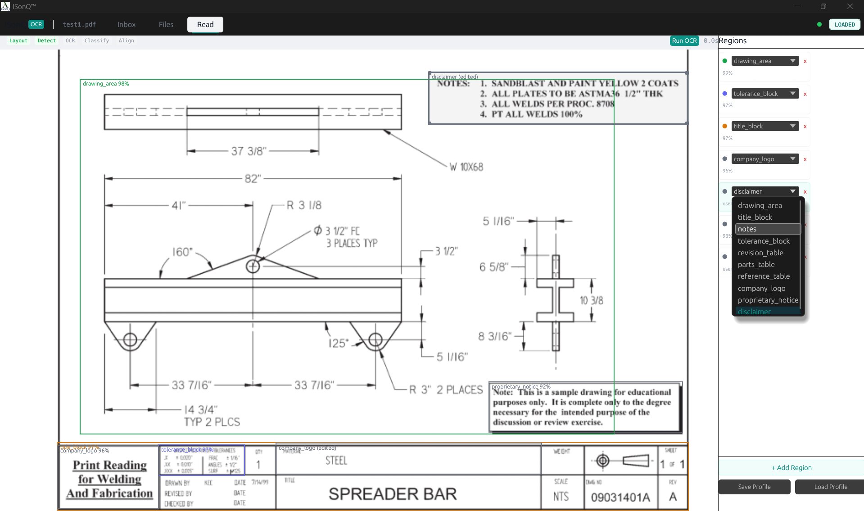Open the Files tab
The image size is (864, 511).
tap(166, 24)
